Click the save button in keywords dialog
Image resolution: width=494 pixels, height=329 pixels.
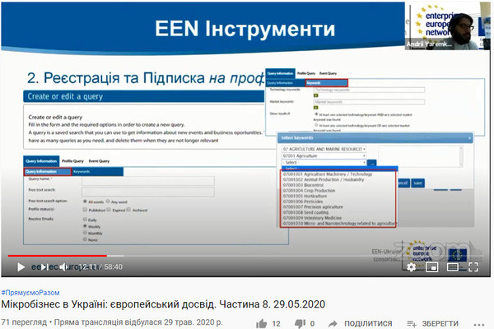pos(417,183)
